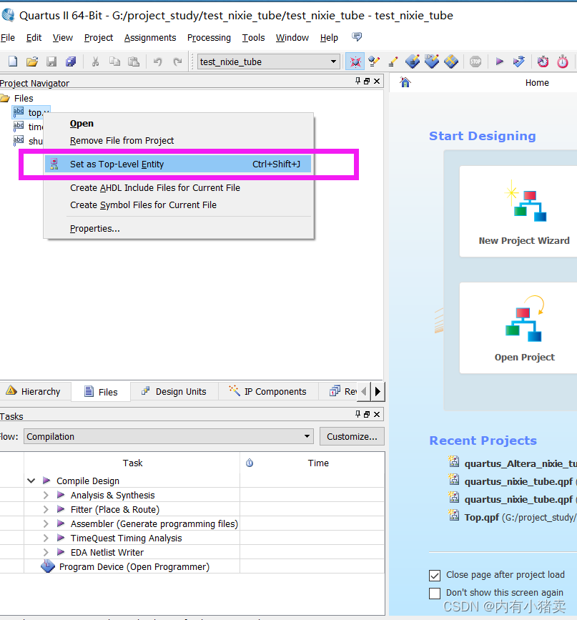Click the Paste toolbar icon
The height and width of the screenshot is (620, 577).
pos(134,61)
